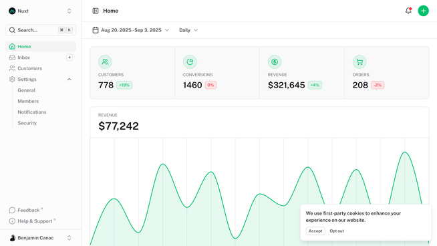The image size is (437, 246).
Task: Open the Inbox sidebar item
Action: point(41,57)
